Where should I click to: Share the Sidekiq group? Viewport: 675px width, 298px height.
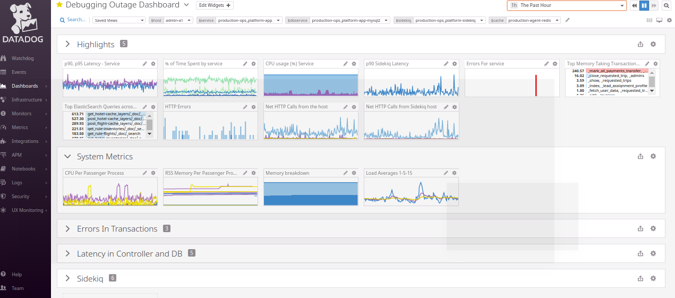pyautogui.click(x=640, y=278)
